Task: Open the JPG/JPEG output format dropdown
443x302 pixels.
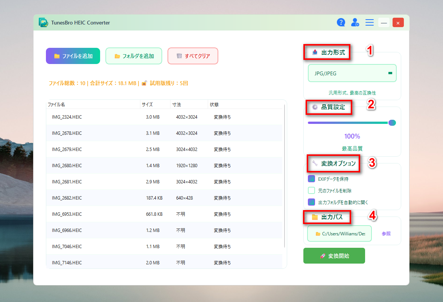Action: tap(352, 73)
